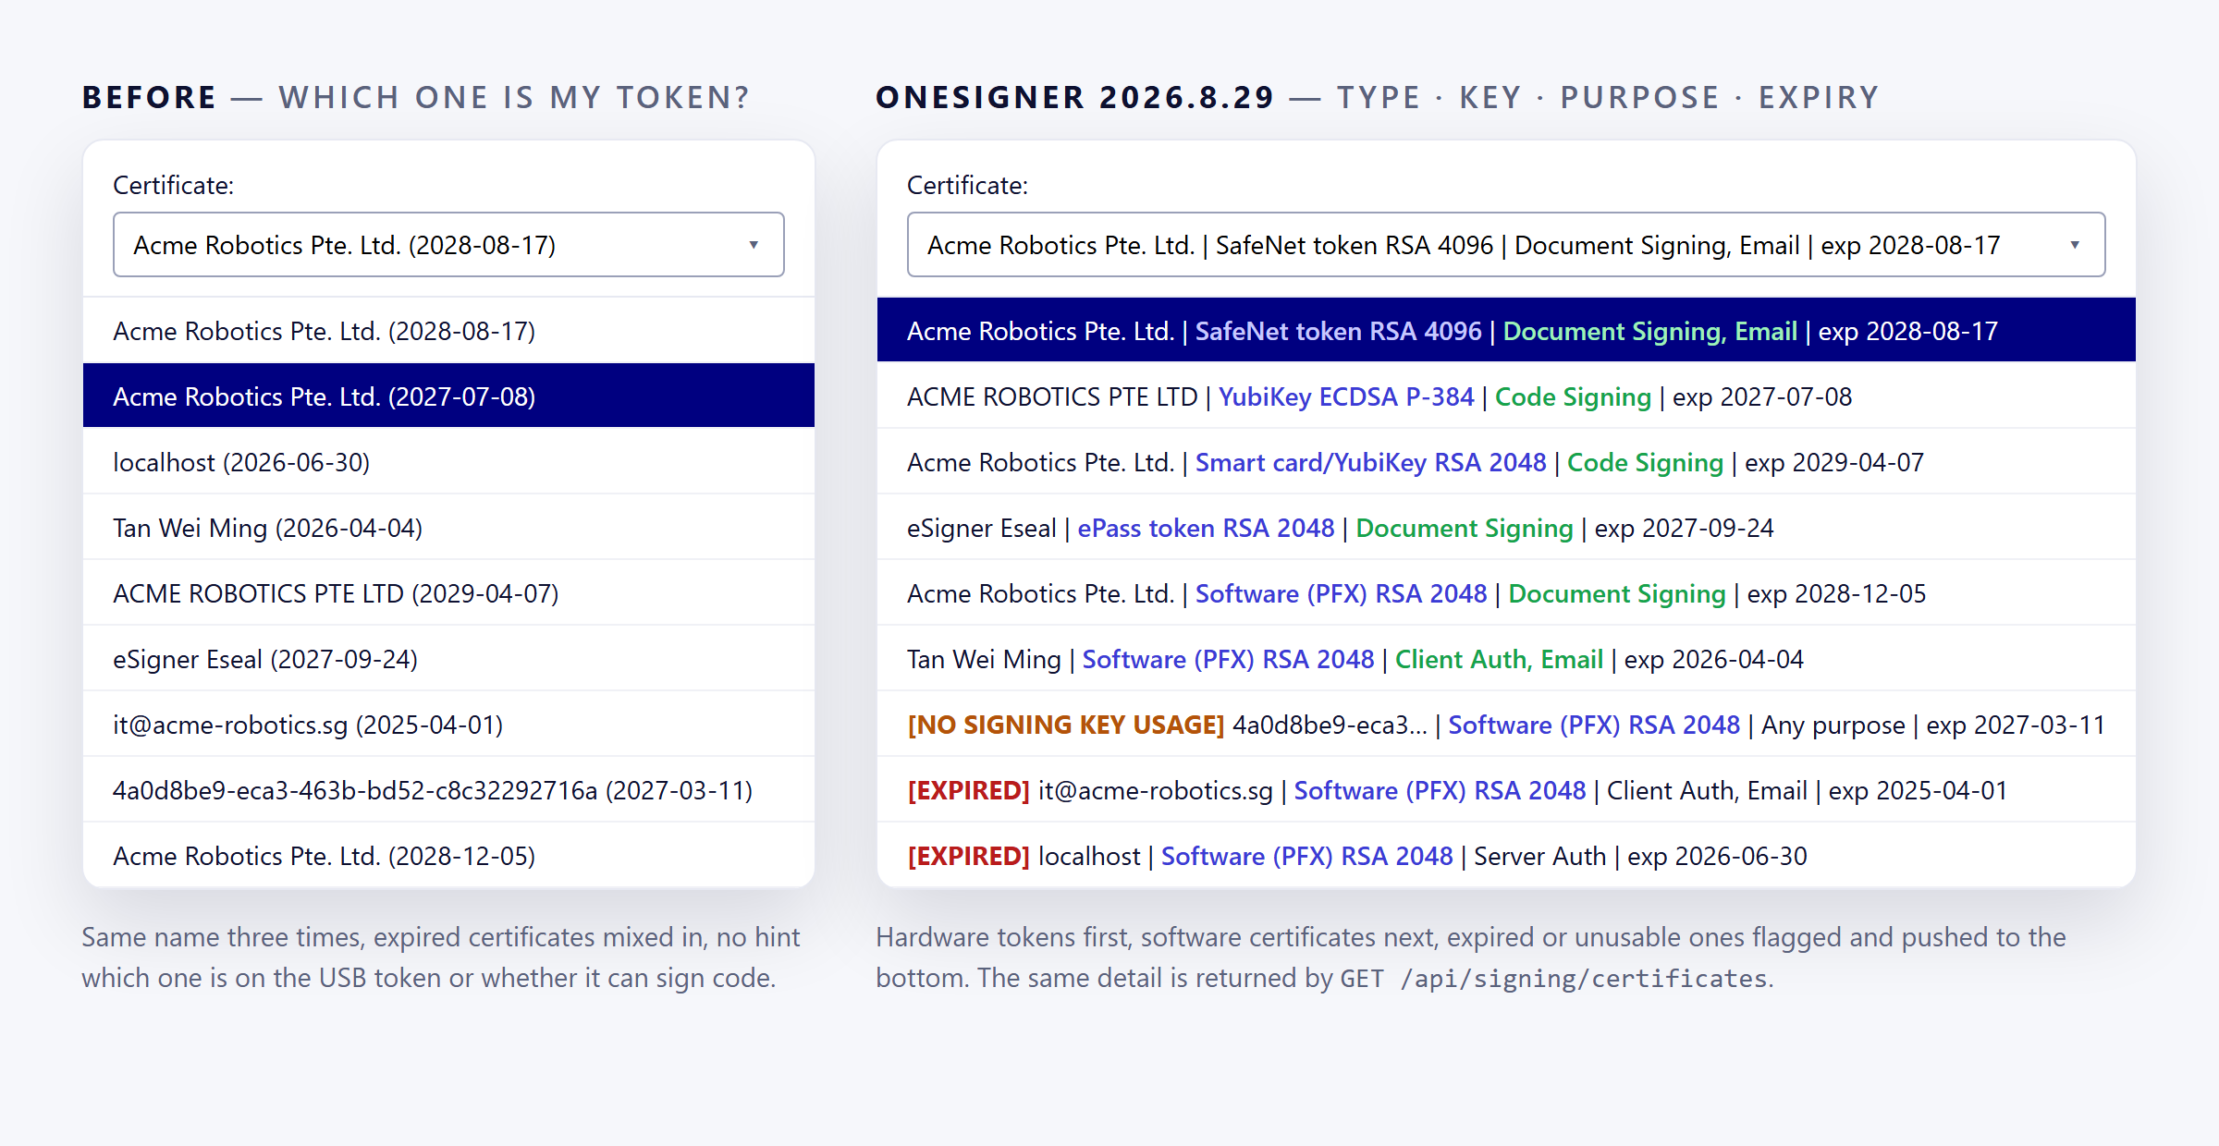This screenshot has height=1146, width=2219.
Task: Click the dropdown arrow in the Before certificate box
Action: pos(754,245)
